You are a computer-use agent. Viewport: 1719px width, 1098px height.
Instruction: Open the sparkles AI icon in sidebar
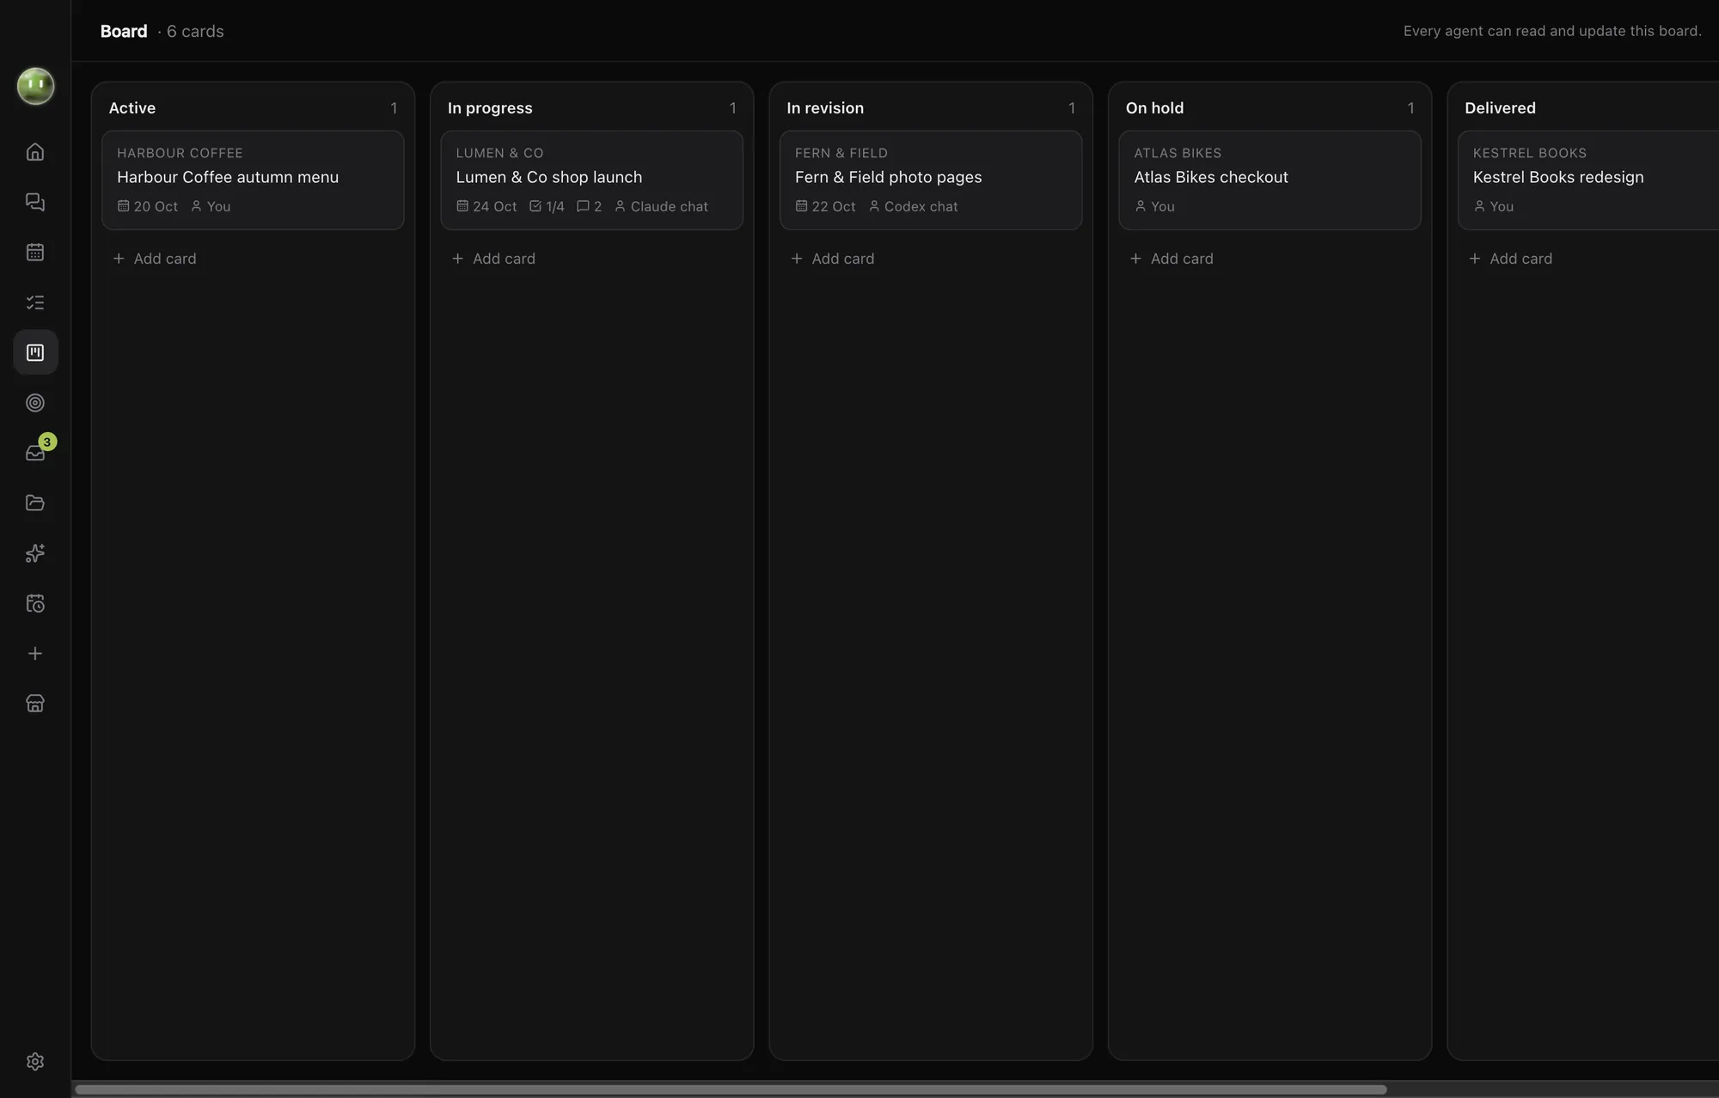pyautogui.click(x=35, y=553)
